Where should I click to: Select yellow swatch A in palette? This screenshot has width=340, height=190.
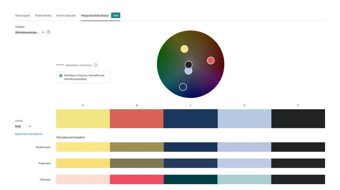83,119
